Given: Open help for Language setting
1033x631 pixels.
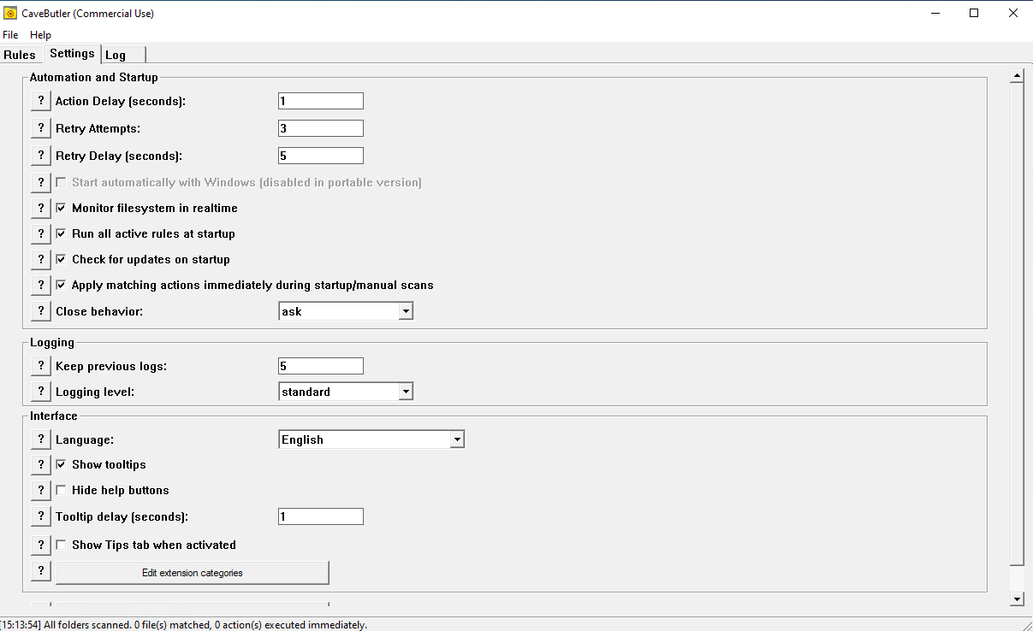Looking at the screenshot, I should (x=40, y=439).
